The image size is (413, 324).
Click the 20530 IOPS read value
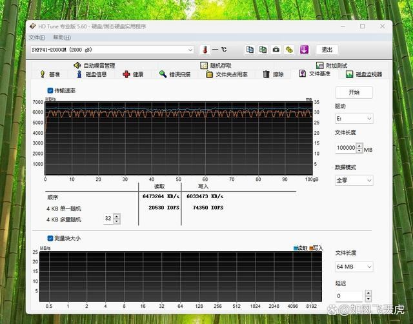[x=164, y=208]
